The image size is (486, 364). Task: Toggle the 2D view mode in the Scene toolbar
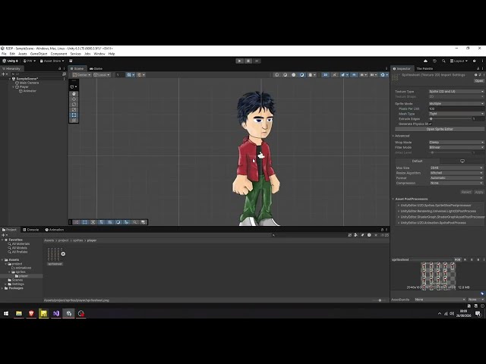coord(326,75)
